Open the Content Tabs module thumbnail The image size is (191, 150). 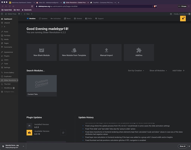click(41, 84)
